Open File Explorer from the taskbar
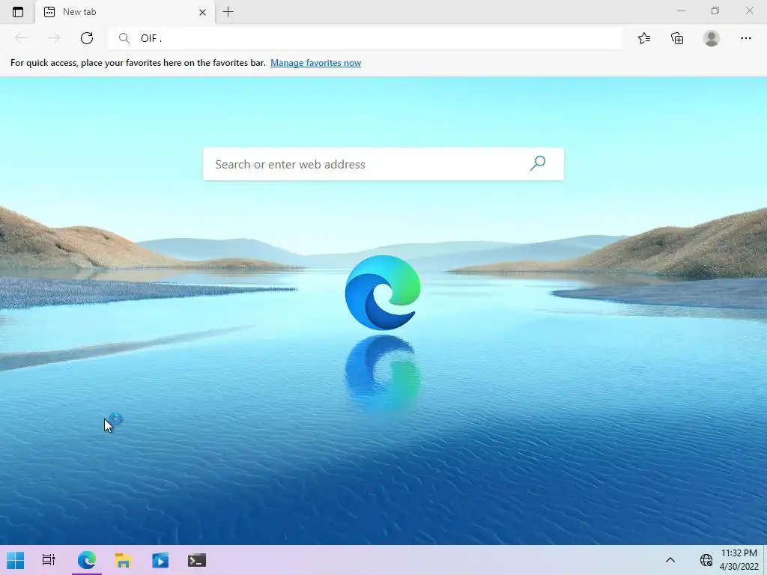This screenshot has height=575, width=767. (124, 560)
